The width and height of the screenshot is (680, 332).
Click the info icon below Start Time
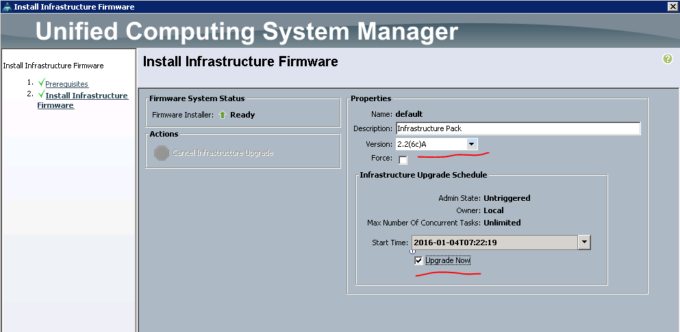[412, 251]
